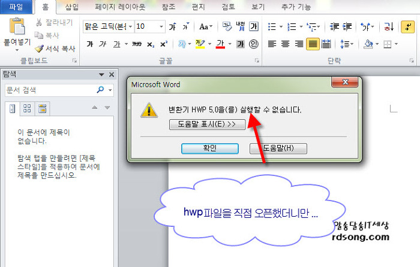Screen dimensions: 420x267
Task: Align paragraph text to center
Action: pyautogui.click(x=286, y=44)
